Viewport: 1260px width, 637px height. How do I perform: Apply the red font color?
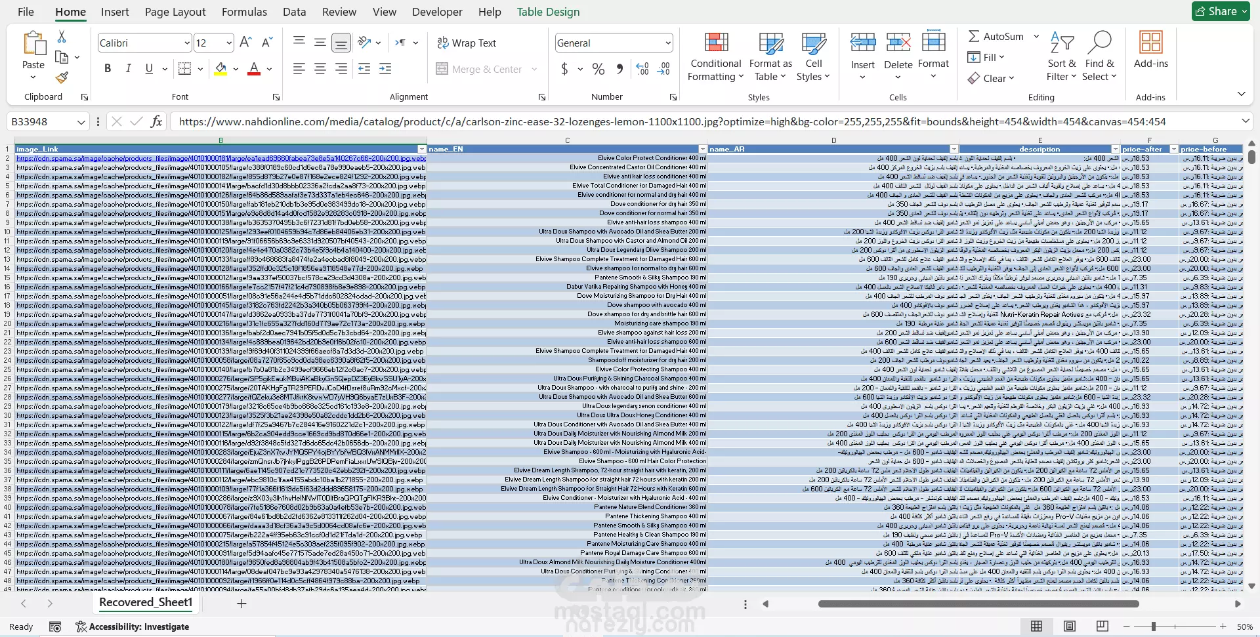pyautogui.click(x=255, y=69)
